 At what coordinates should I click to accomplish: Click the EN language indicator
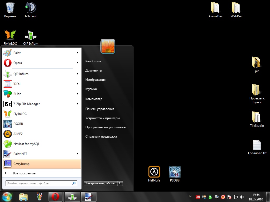(189, 196)
